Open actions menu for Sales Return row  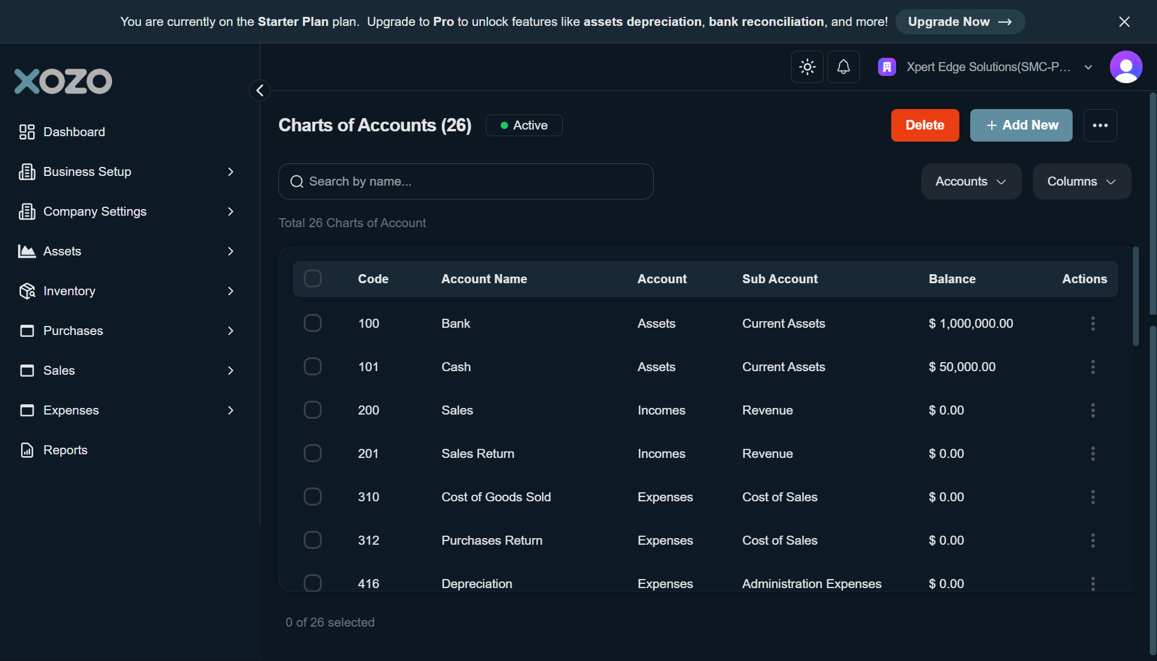point(1093,454)
